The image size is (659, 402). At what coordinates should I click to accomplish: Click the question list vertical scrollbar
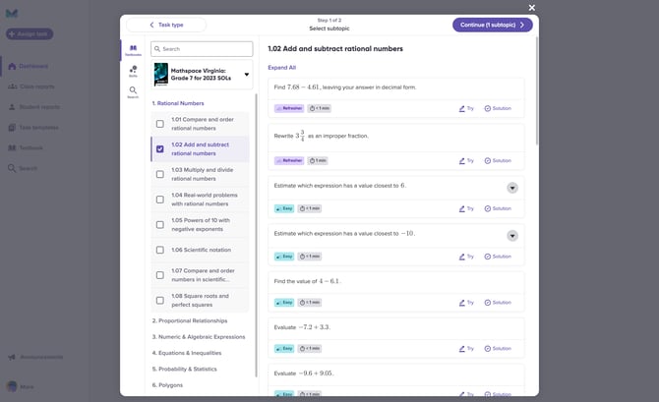[537, 90]
